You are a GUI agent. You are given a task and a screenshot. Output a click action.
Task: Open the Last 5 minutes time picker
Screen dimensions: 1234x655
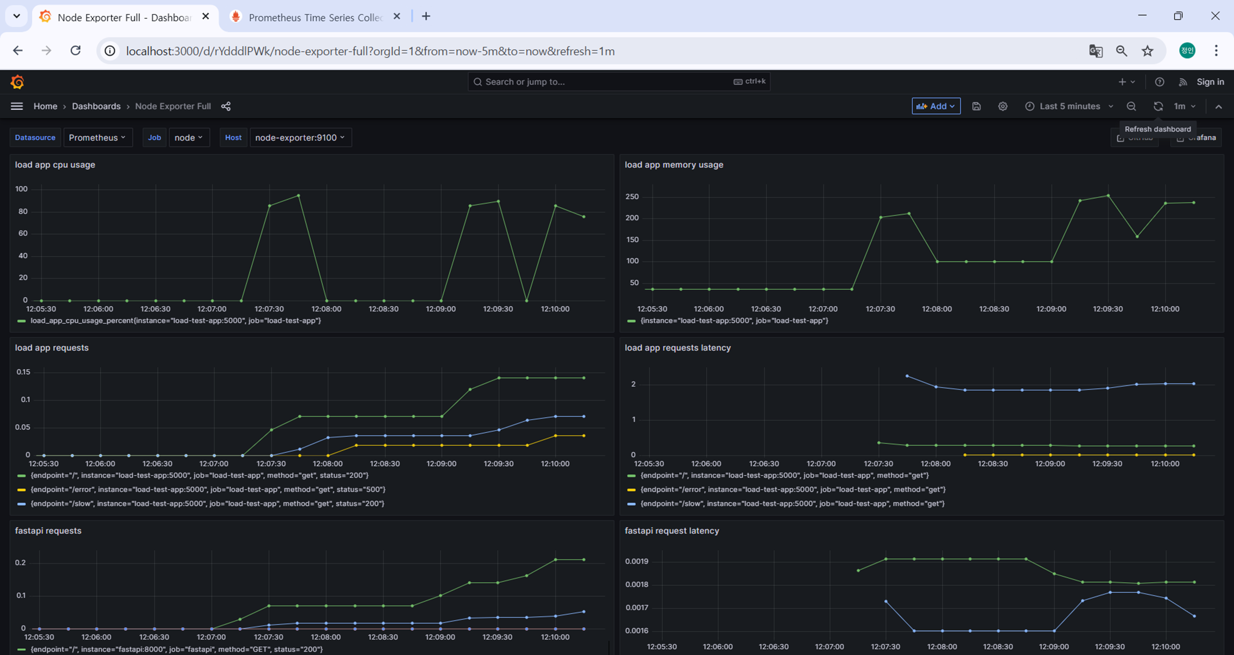pos(1069,106)
